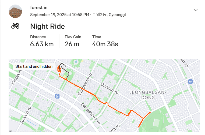
Task: Click the bicycle ride activity icon
Action: click(15, 26)
